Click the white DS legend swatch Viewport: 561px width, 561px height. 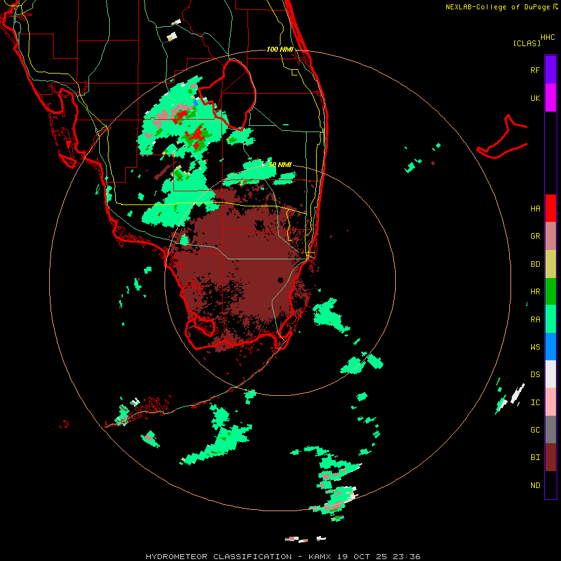coord(550,374)
